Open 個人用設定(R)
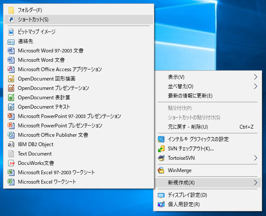The image size is (266, 216). [208, 204]
